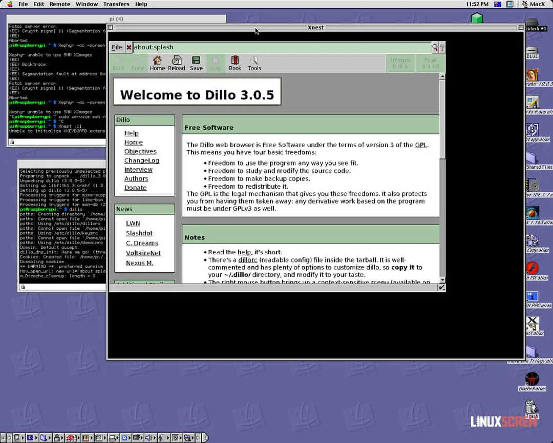Visit the Slashdot news link
This screenshot has height=443, width=553.
139,233
